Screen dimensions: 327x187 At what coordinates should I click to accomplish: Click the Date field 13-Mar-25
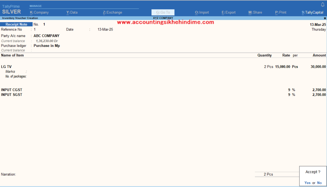(x=105, y=30)
